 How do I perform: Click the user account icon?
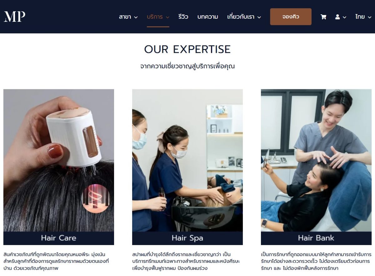337,17
